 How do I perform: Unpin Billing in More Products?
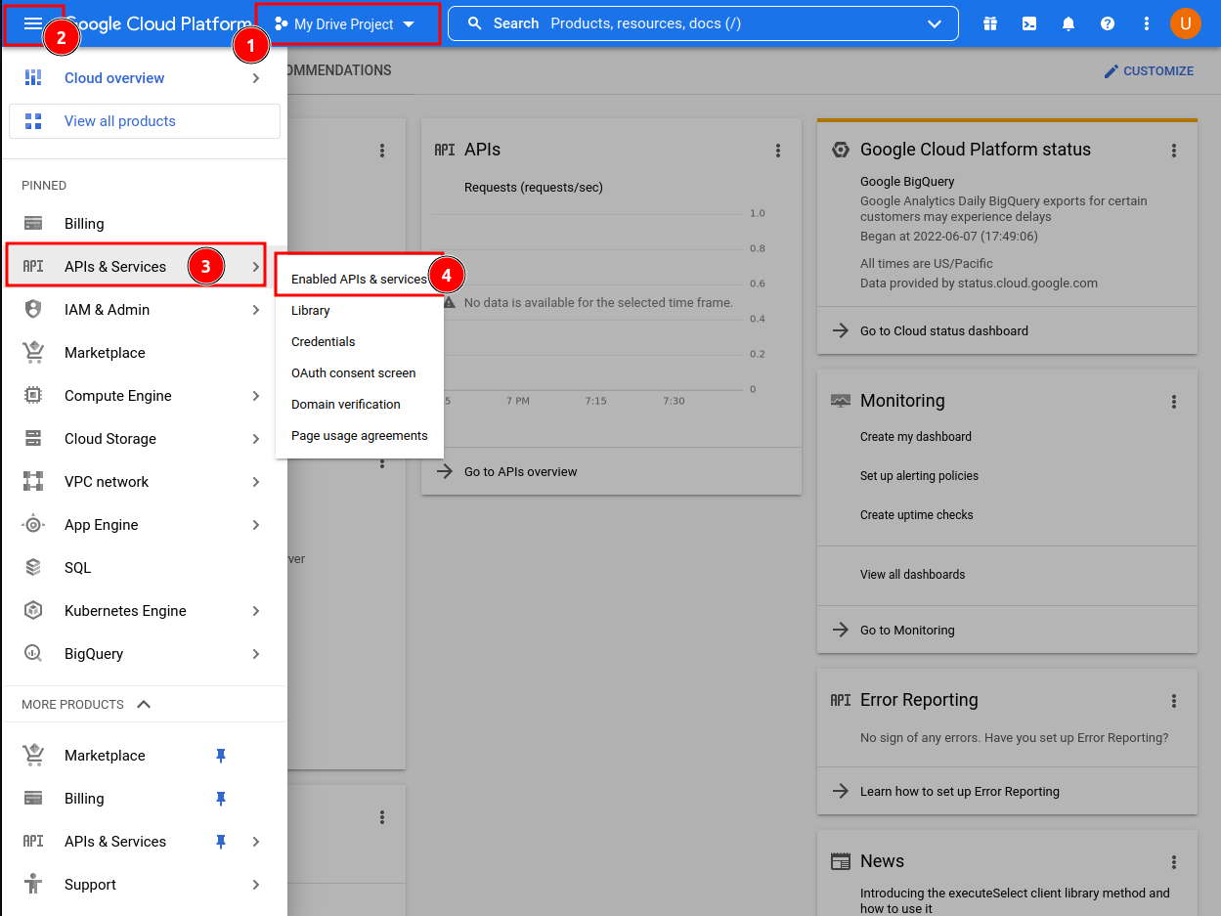tap(221, 799)
